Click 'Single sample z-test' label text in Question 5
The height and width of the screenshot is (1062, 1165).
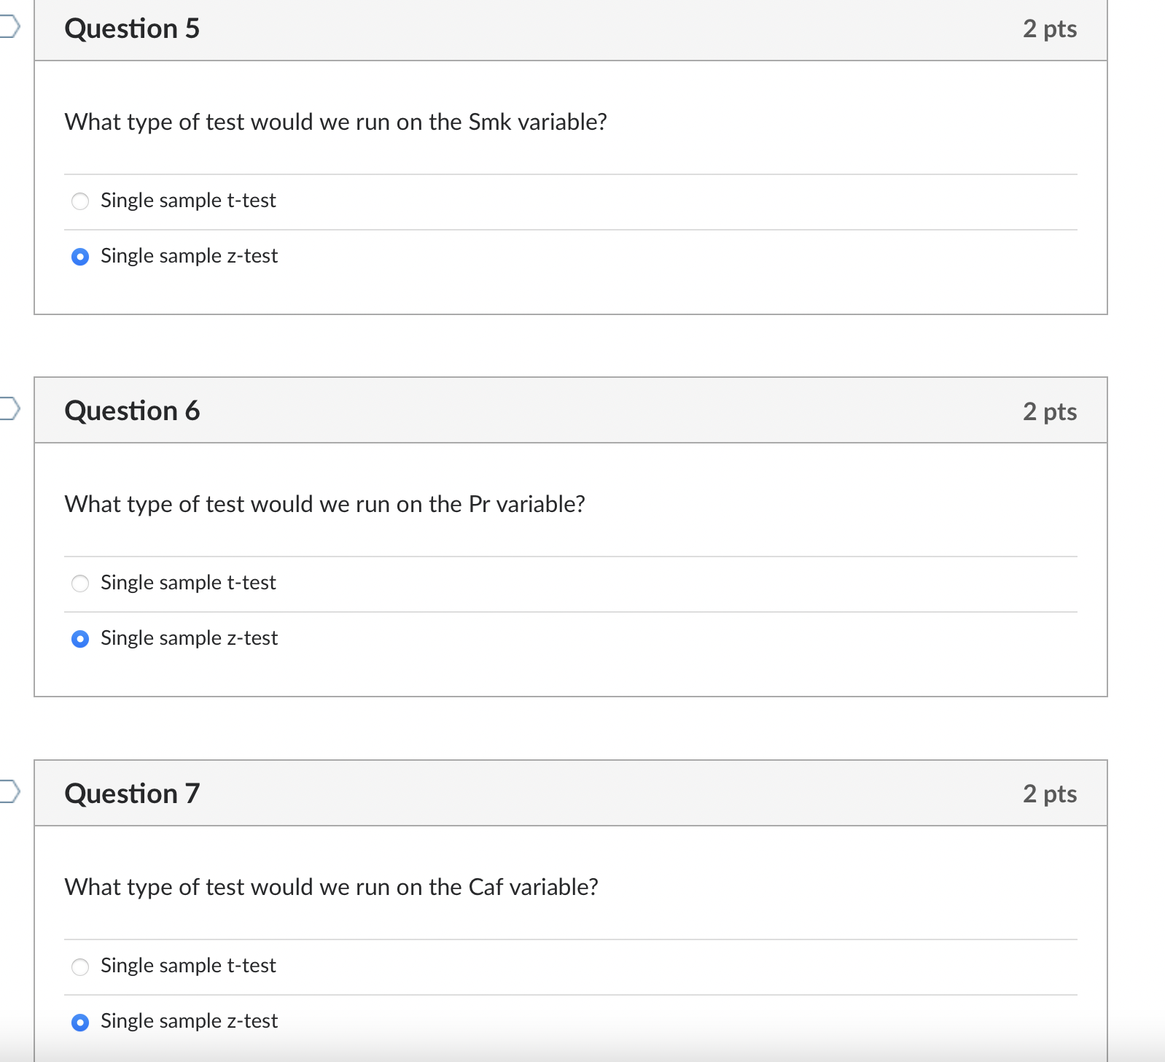tap(189, 256)
